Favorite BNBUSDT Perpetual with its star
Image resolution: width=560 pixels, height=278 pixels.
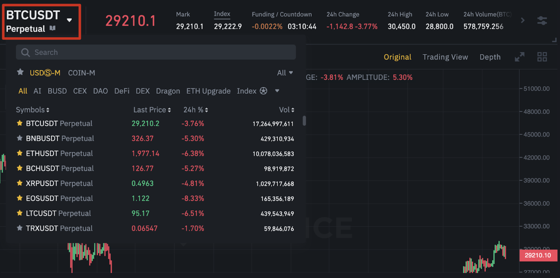(x=19, y=138)
